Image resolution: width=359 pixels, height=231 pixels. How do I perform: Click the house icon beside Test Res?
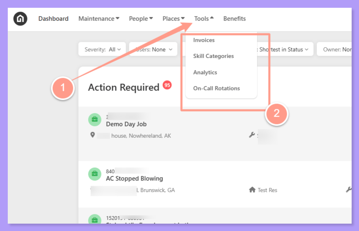pos(252,190)
